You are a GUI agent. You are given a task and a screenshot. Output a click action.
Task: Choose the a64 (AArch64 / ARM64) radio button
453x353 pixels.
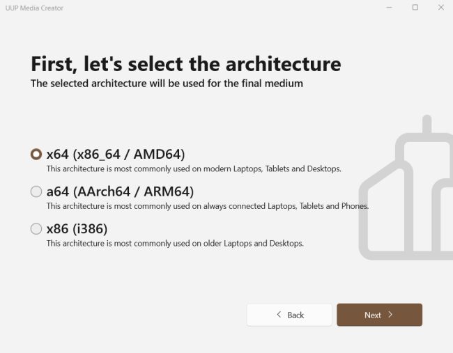point(36,191)
